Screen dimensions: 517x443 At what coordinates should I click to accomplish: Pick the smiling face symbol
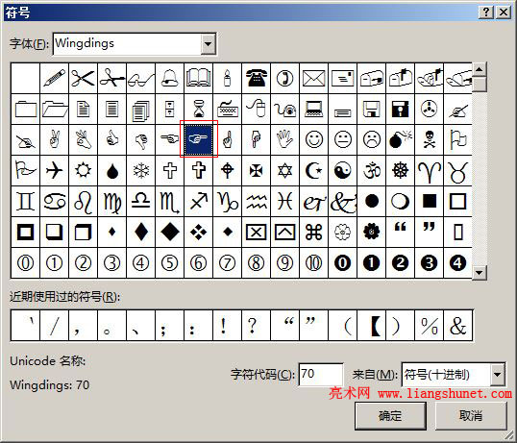314,139
